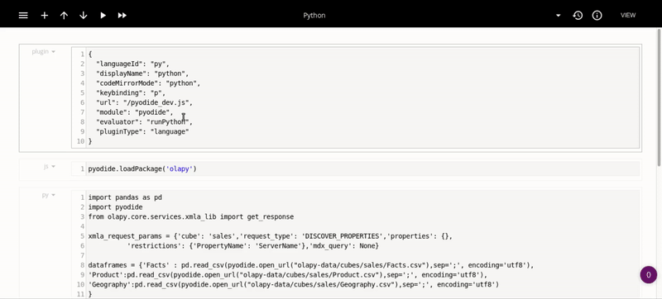
Task: Click the vertical scrollbar
Action: coord(659,97)
